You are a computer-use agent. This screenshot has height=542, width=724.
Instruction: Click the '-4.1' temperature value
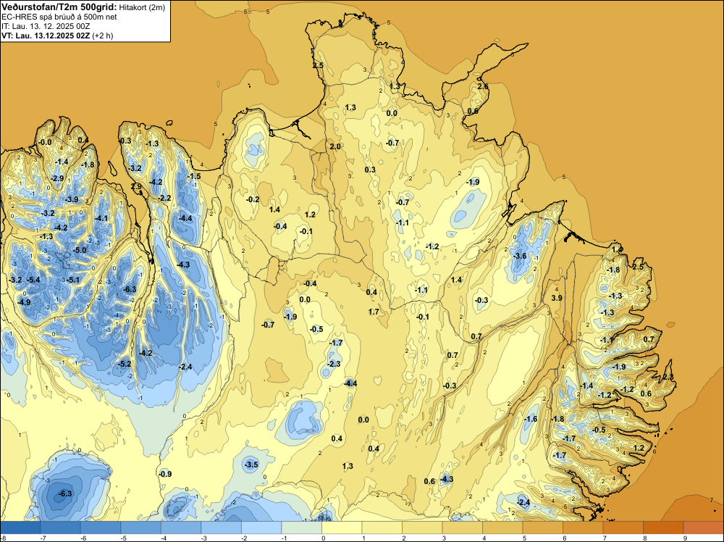(101, 218)
